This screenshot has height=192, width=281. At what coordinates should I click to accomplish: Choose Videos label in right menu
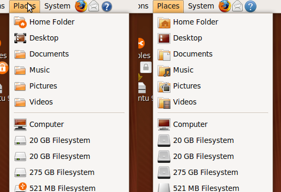[185, 102]
